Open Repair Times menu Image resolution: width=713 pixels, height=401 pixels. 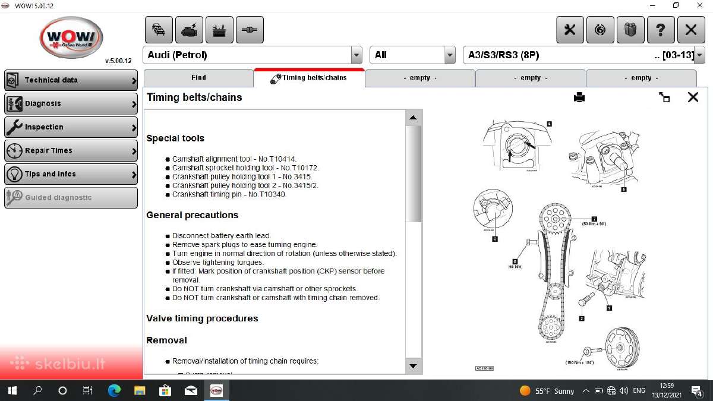pyautogui.click(x=71, y=151)
